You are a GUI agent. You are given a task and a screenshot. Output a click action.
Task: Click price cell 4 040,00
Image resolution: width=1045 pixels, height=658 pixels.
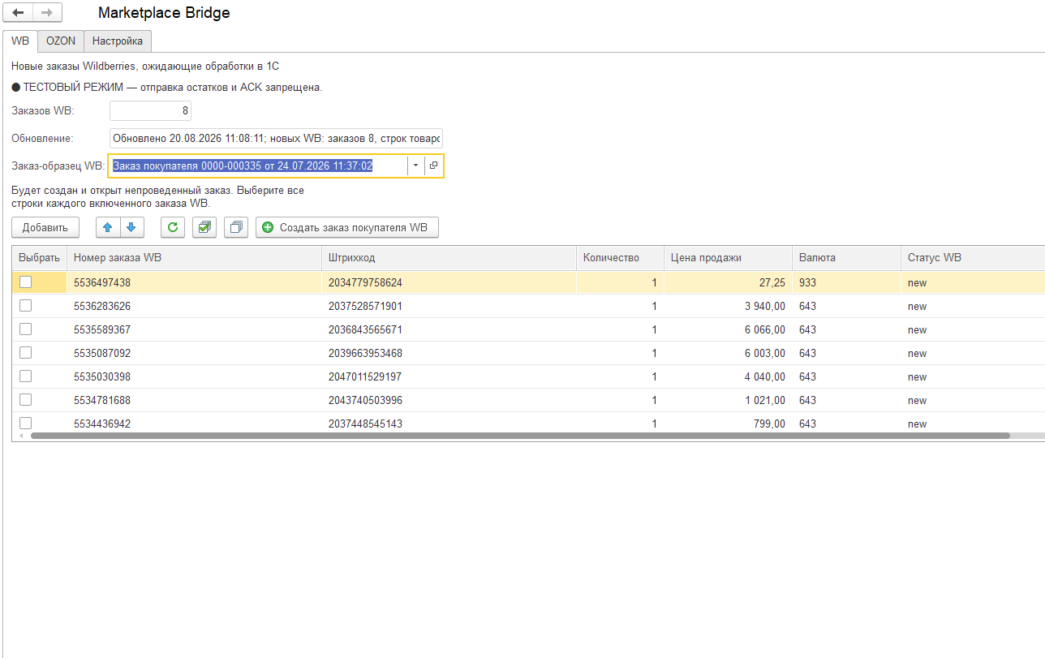coord(728,376)
